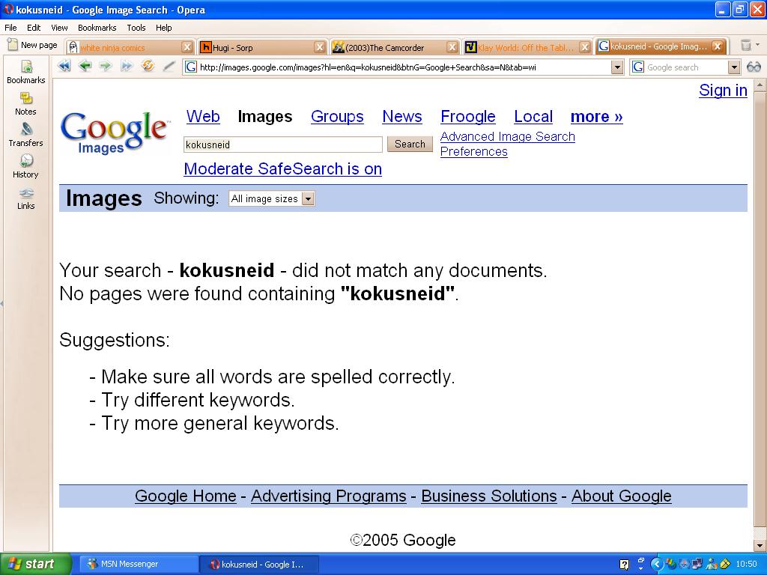This screenshot has width=767, height=575.
Task: Reload the page with the orange Reload icon
Action: tap(148, 66)
